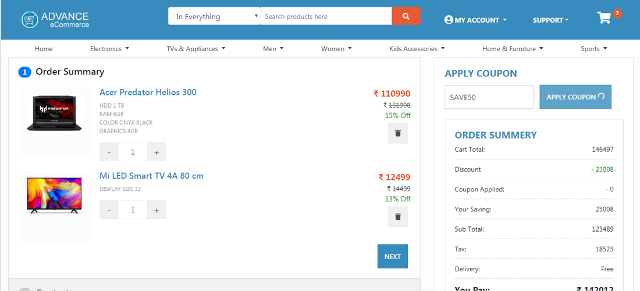Expand the Women category menu
The image size is (640, 291).
(336, 48)
